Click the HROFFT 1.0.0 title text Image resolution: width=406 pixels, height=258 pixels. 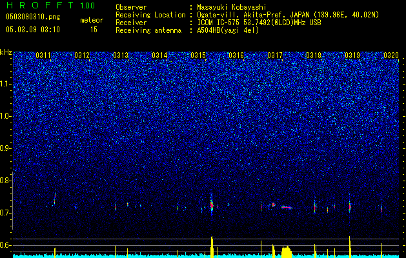[x=51, y=5]
